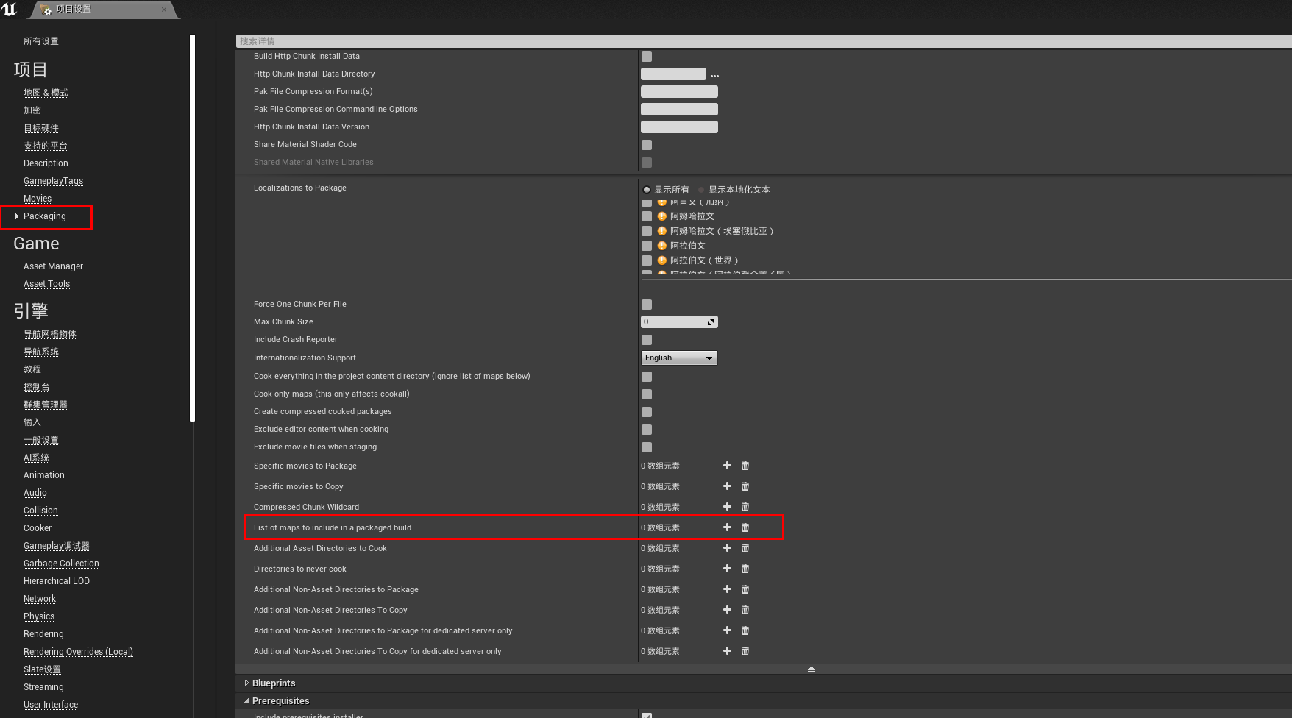1292x718 pixels.
Task: Open the Garbage Collection settings
Action: (61, 563)
